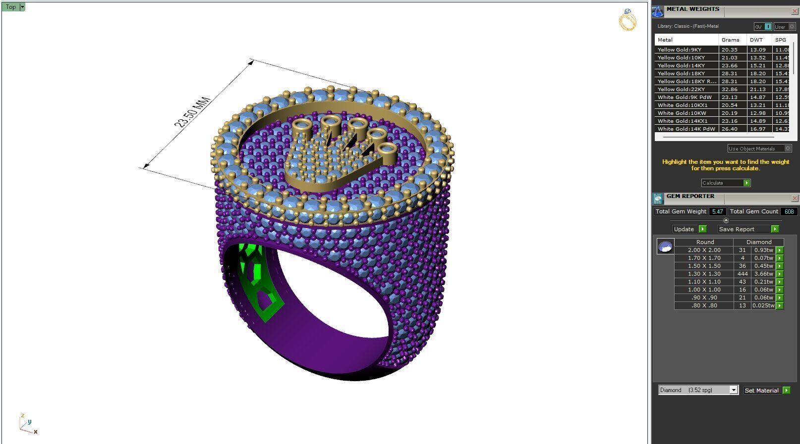
Task: Close the Gem Reporter panel
Action: click(795, 198)
